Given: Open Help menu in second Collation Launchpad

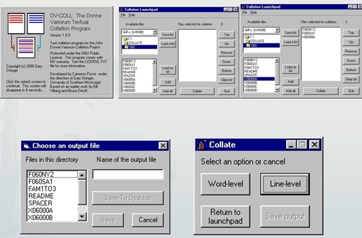Looking at the screenshot, I should (x=253, y=13).
